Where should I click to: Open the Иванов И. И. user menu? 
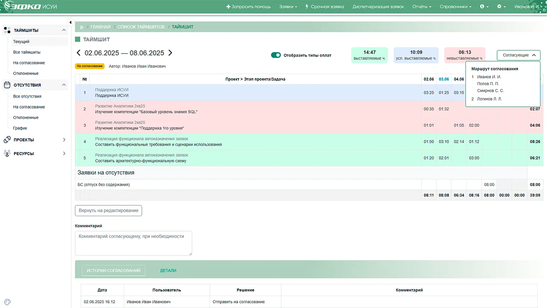point(528,7)
